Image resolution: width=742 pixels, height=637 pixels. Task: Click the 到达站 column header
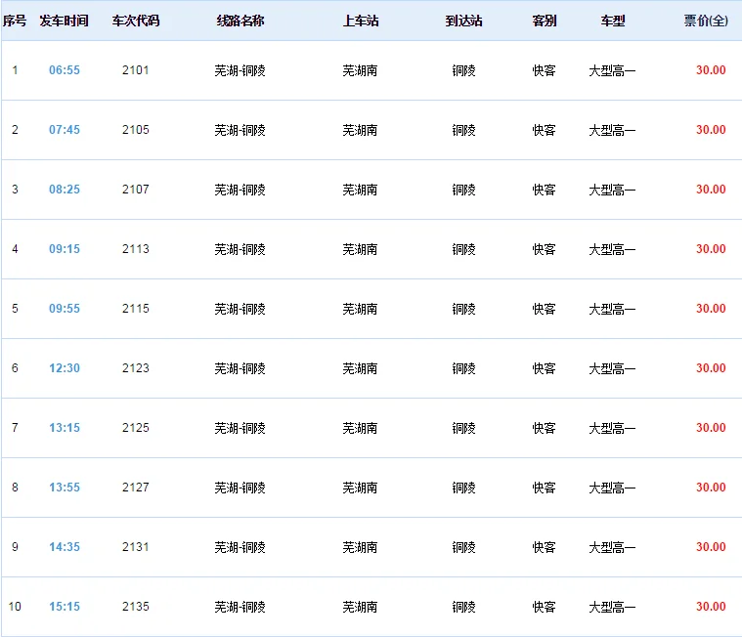pyautogui.click(x=464, y=21)
